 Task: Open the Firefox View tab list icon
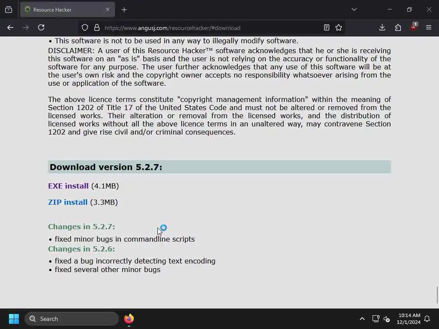click(x=9, y=9)
